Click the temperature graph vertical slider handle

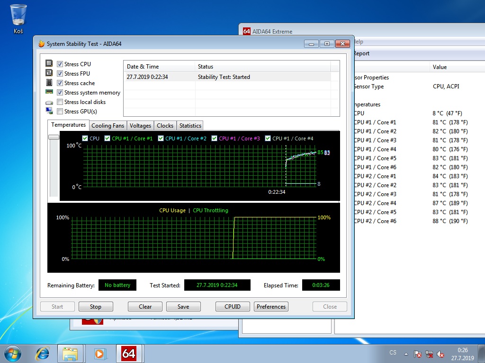point(54,137)
